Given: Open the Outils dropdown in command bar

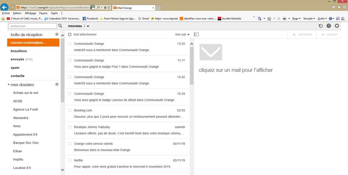Looking at the screenshot, I should [322, 18].
